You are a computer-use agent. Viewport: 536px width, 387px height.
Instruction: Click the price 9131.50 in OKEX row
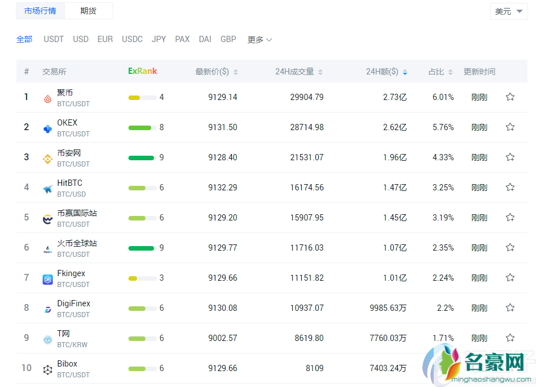pyautogui.click(x=223, y=127)
